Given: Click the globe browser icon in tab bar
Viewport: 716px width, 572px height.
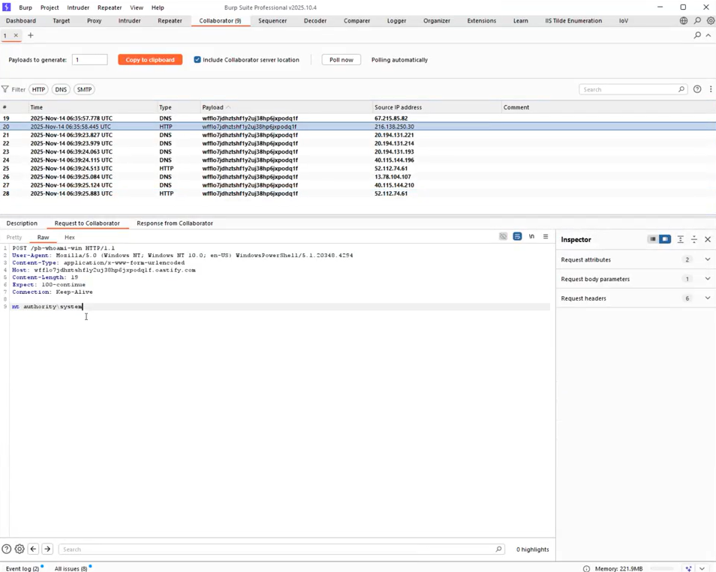Looking at the screenshot, I should [684, 20].
